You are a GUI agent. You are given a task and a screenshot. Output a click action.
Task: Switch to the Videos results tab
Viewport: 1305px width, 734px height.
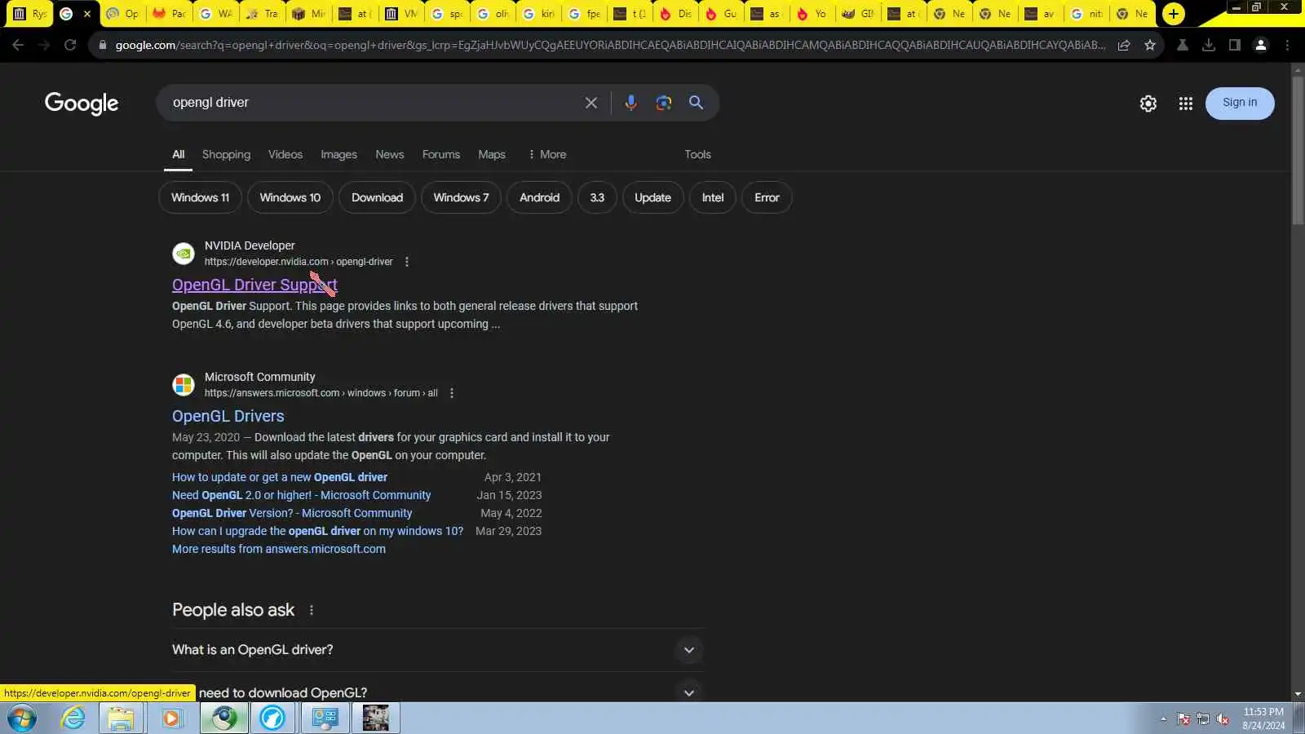point(285,155)
